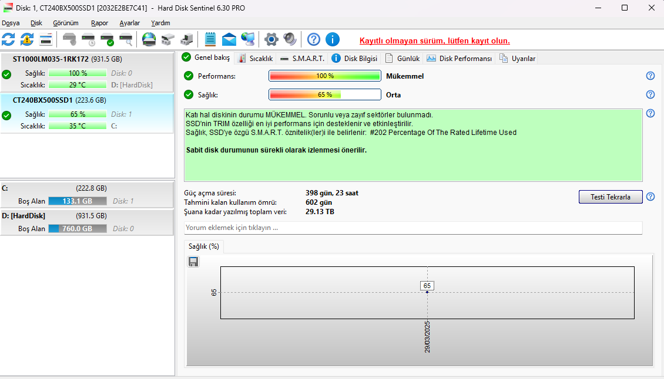The width and height of the screenshot is (664, 379).
Task: Open the Disk menu
Action: pyautogui.click(x=36, y=23)
